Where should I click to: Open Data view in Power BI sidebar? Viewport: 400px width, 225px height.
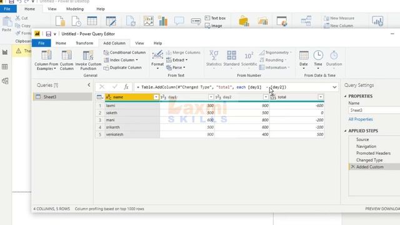pos(5,67)
